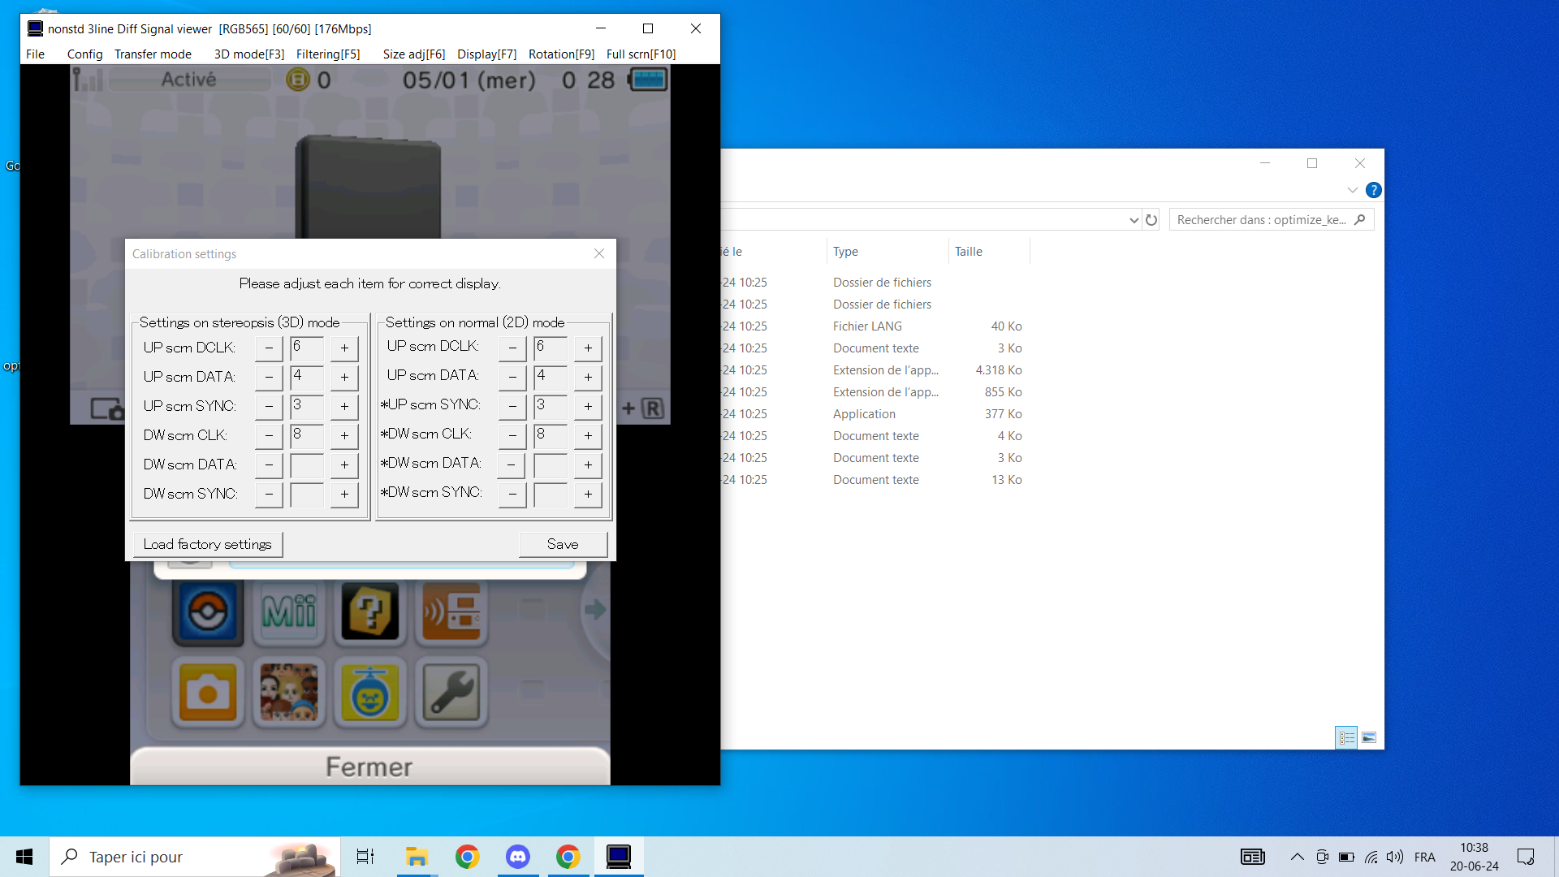This screenshot has height=877, width=1559.
Task: Click the File Explorer refresh icon
Action: click(1151, 220)
